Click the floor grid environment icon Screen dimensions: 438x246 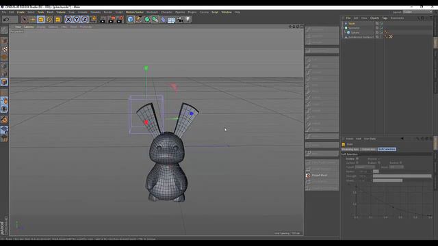[x=171, y=20]
